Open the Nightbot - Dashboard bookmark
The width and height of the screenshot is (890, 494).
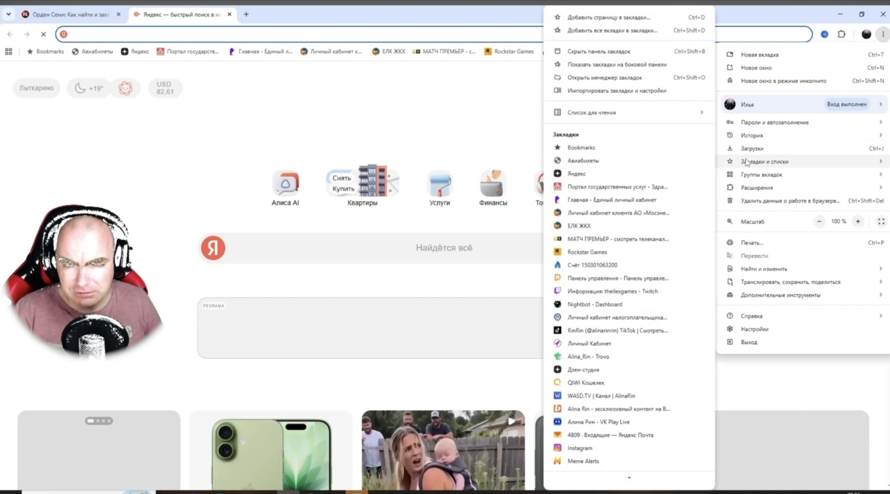pos(629,304)
